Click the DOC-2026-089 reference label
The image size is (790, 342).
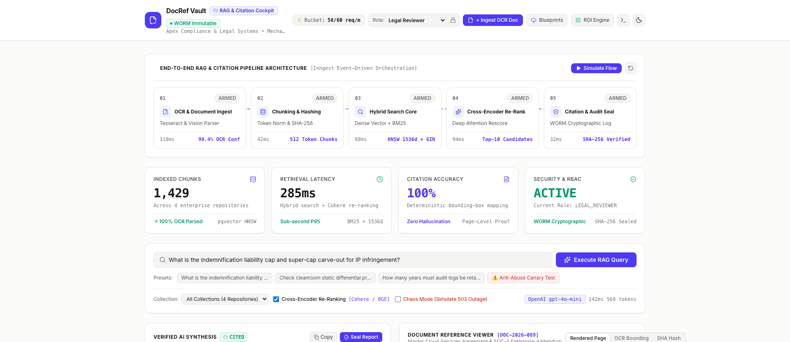(518, 335)
